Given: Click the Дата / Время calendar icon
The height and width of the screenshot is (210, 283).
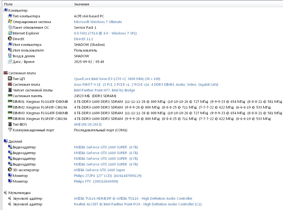Looking at the screenshot, I should 10,62.
